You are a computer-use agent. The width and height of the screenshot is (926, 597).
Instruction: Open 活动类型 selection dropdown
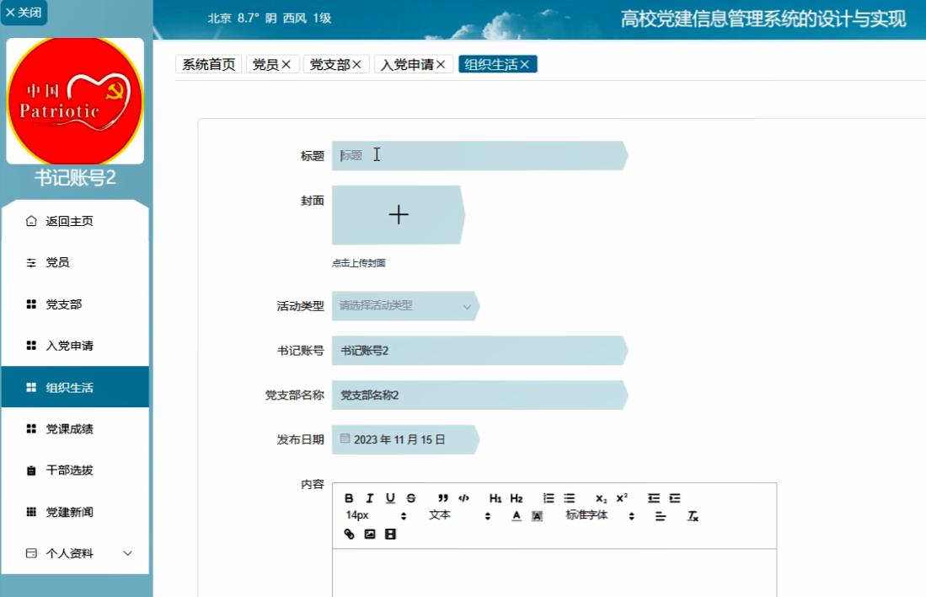point(405,306)
